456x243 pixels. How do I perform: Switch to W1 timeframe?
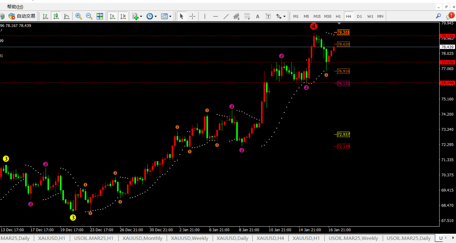[370, 16]
